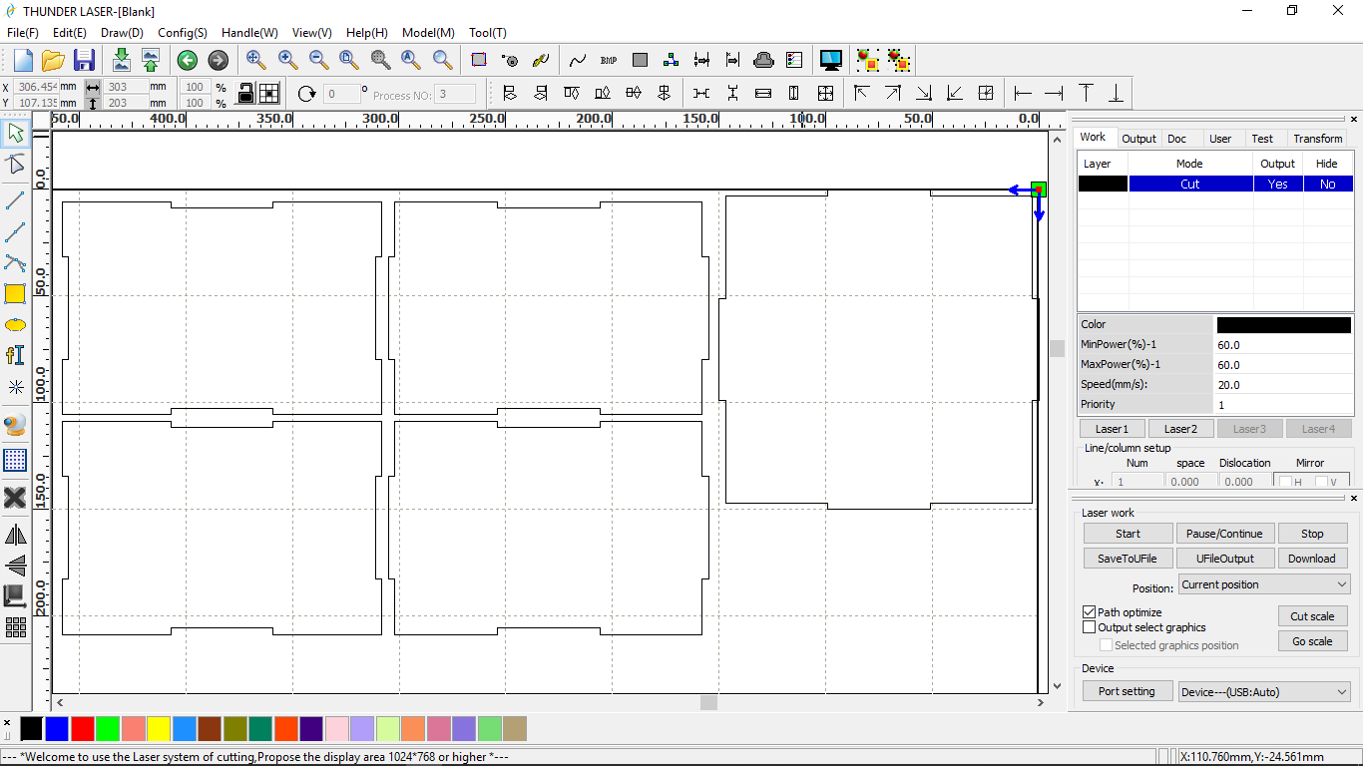
Task: Click the Stop button
Action: (1312, 534)
